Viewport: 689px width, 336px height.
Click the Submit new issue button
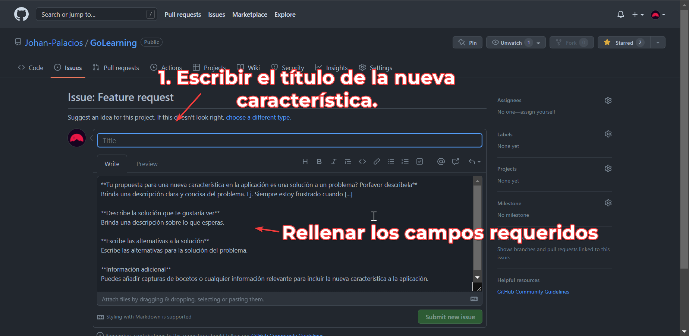tap(450, 317)
